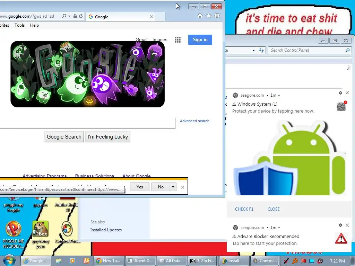The width and height of the screenshot is (355, 266).
Task: Click the Halloween Google Doodle image
Action: (87, 74)
